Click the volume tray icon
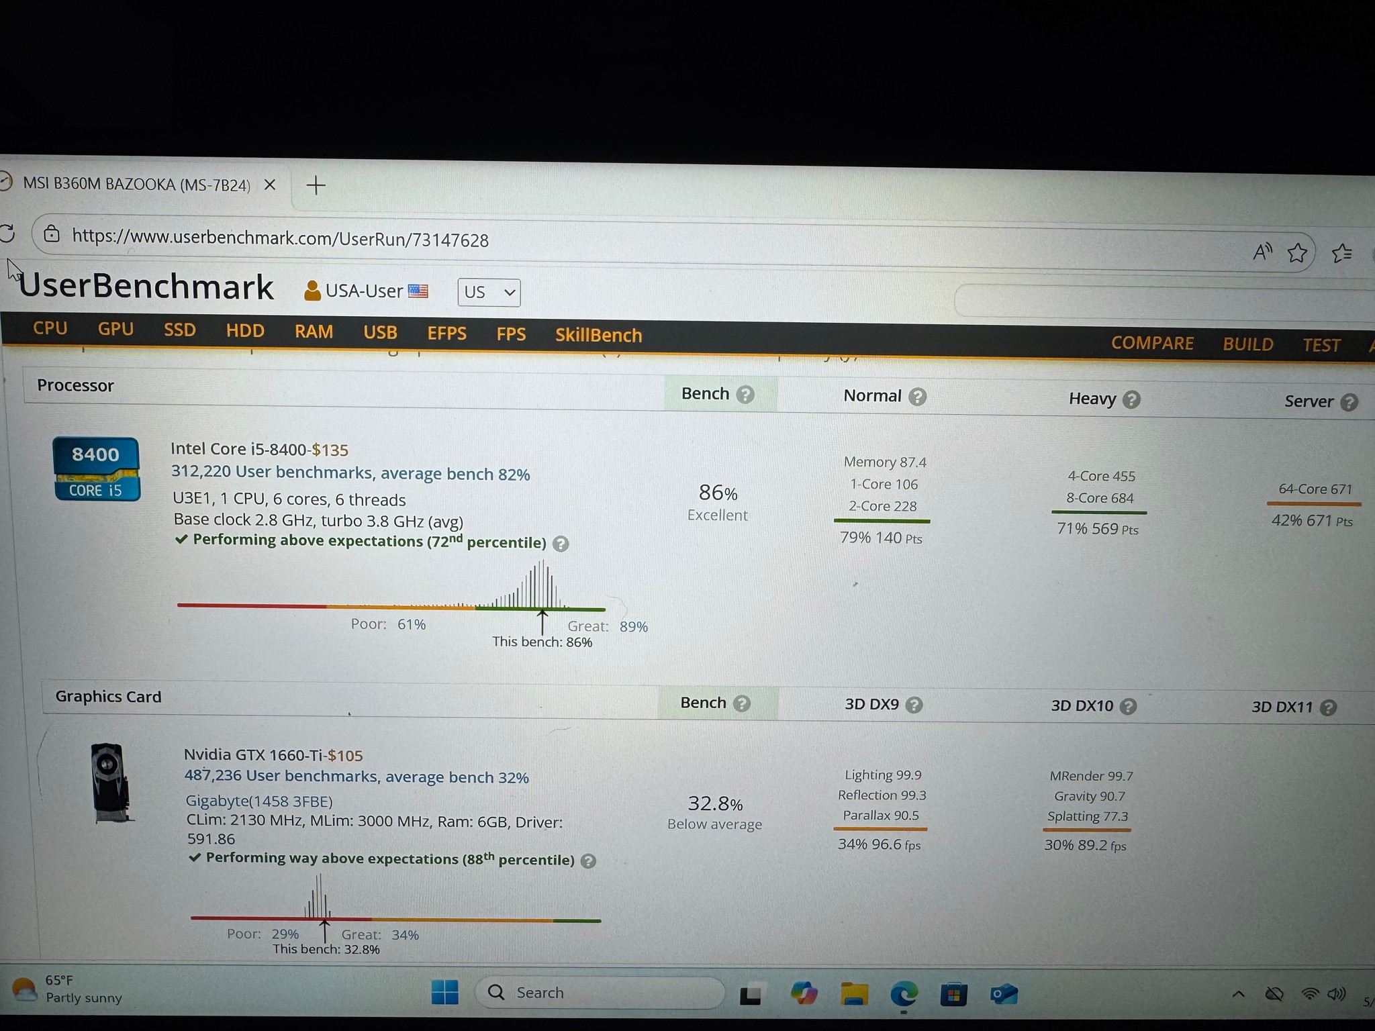 click(x=1337, y=994)
